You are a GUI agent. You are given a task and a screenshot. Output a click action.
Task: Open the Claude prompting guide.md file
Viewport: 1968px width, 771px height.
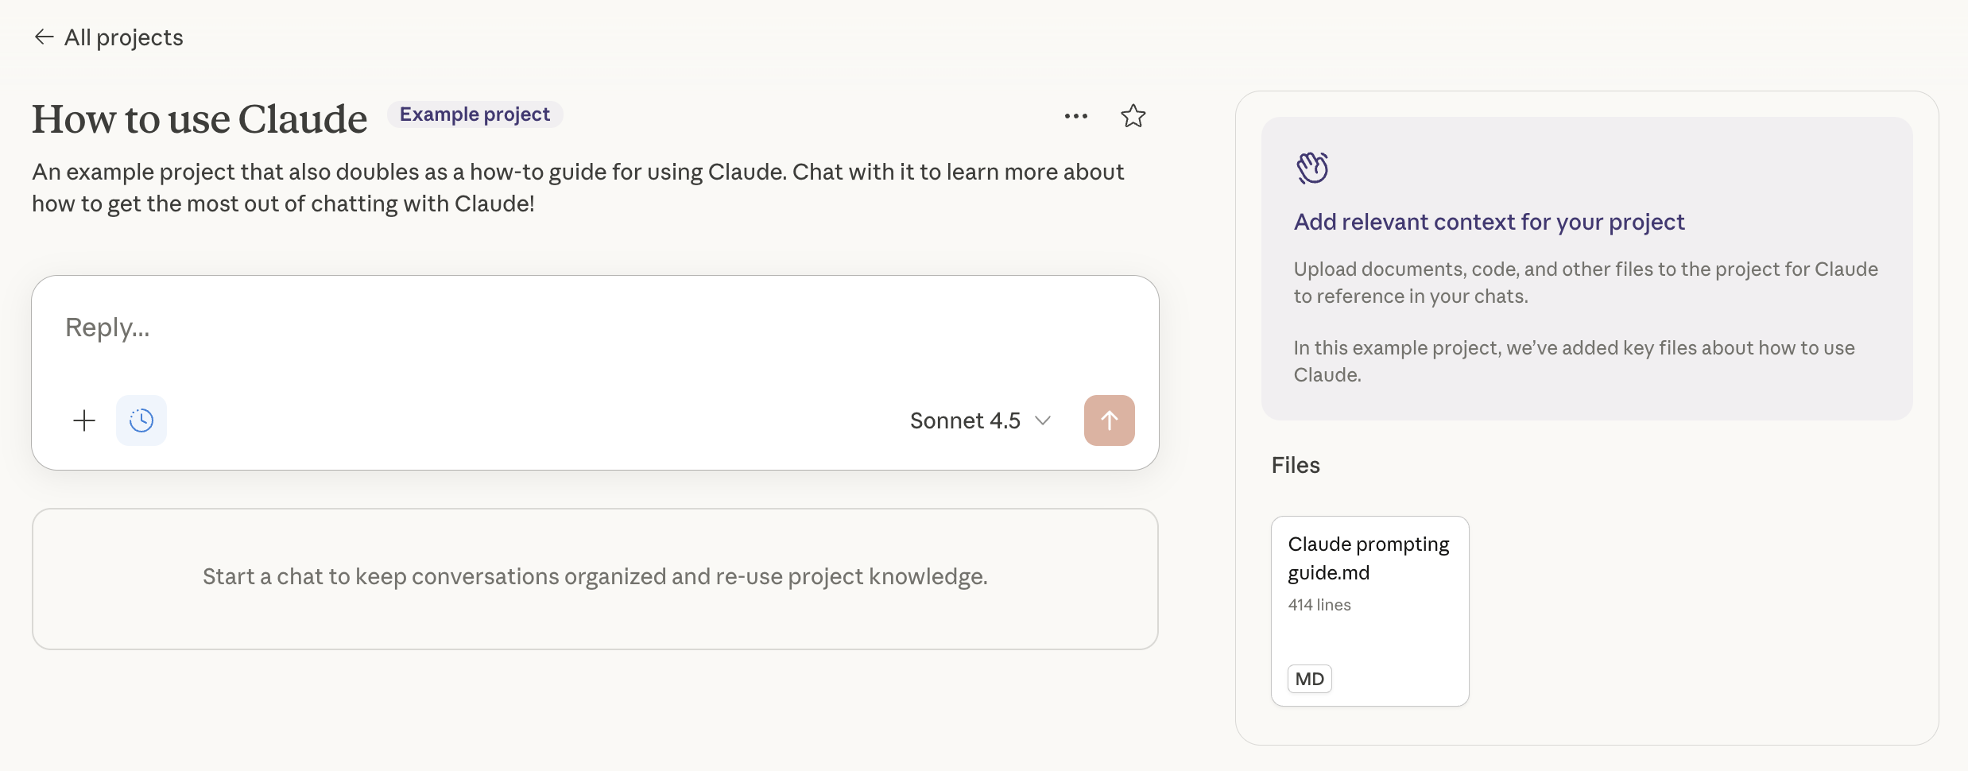(1369, 558)
